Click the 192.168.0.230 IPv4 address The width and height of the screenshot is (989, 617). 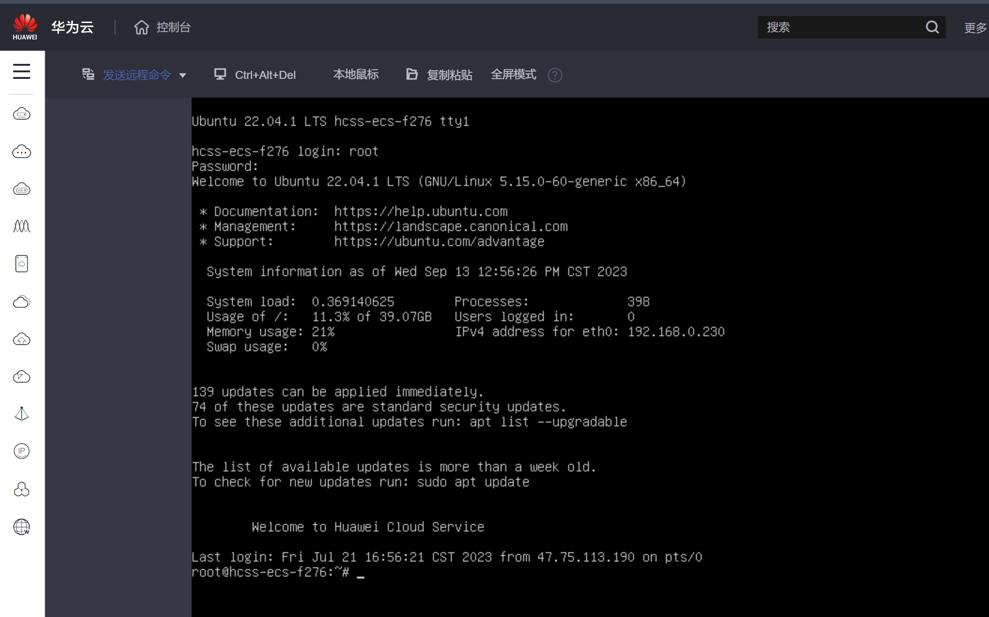click(676, 332)
